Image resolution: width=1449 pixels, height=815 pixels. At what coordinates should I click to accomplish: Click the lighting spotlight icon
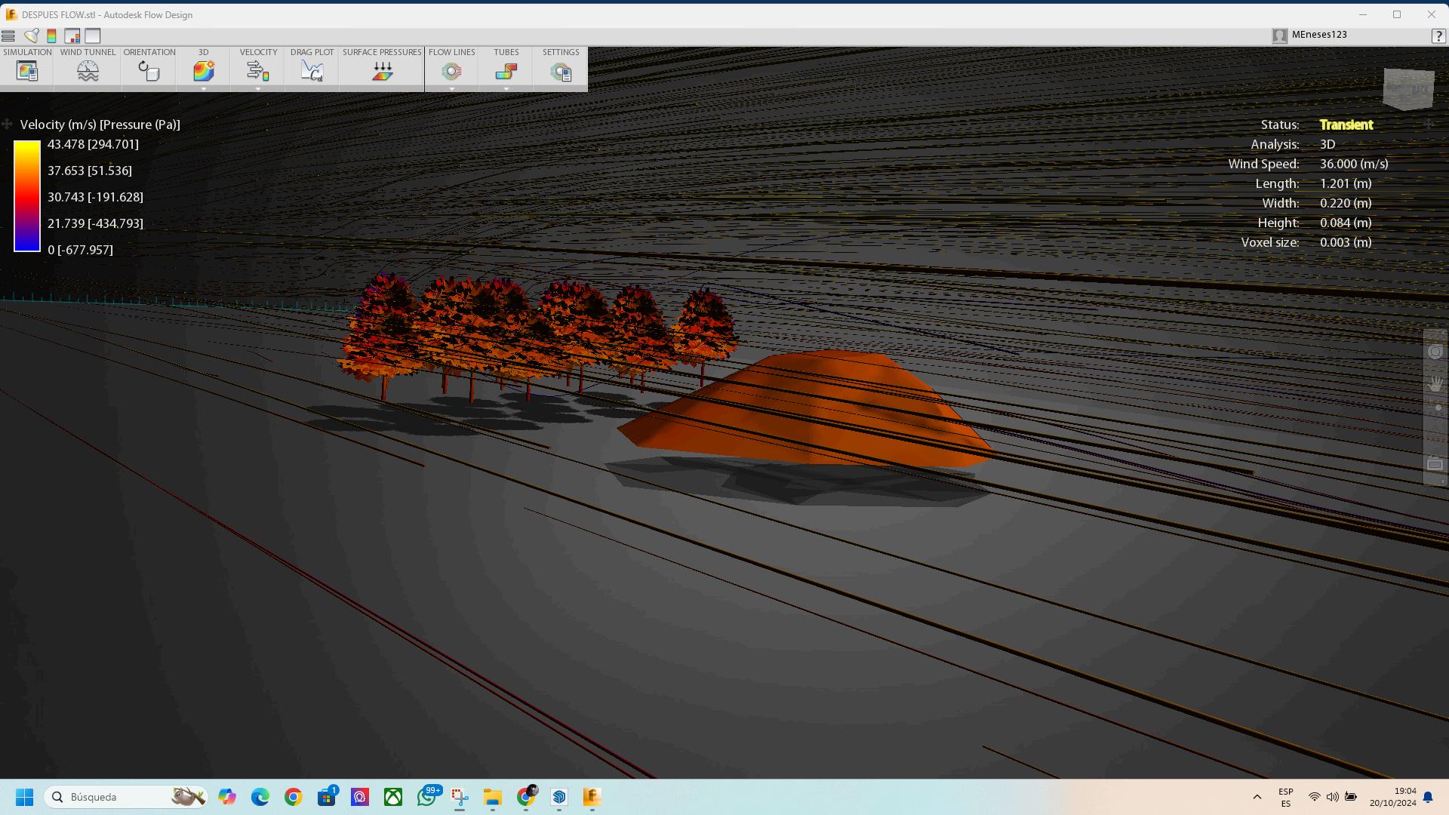32,35
